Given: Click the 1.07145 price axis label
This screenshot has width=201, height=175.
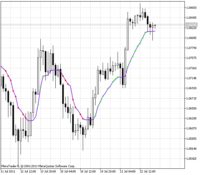Looking at the screenshot, I should [191, 78].
